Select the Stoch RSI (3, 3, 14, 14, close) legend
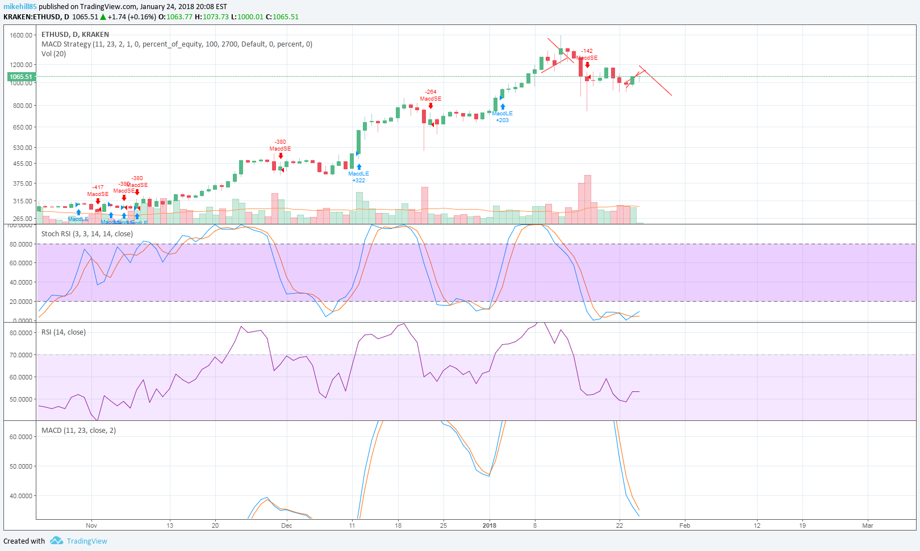920x551 pixels. click(87, 234)
